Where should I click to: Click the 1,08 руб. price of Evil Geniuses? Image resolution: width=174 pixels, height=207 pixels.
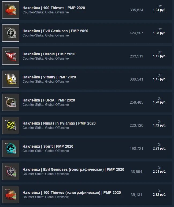point(160,33)
